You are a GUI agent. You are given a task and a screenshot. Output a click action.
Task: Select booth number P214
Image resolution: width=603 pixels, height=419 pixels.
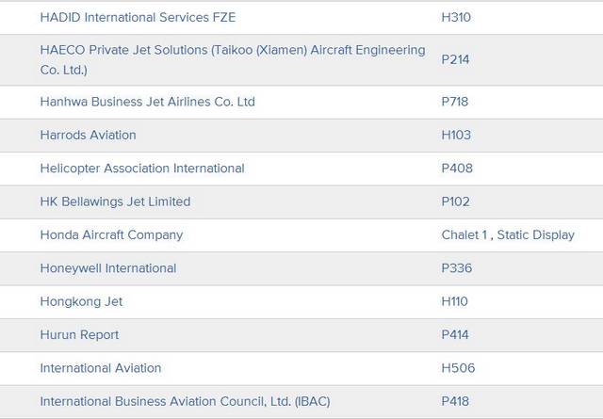tap(455, 59)
